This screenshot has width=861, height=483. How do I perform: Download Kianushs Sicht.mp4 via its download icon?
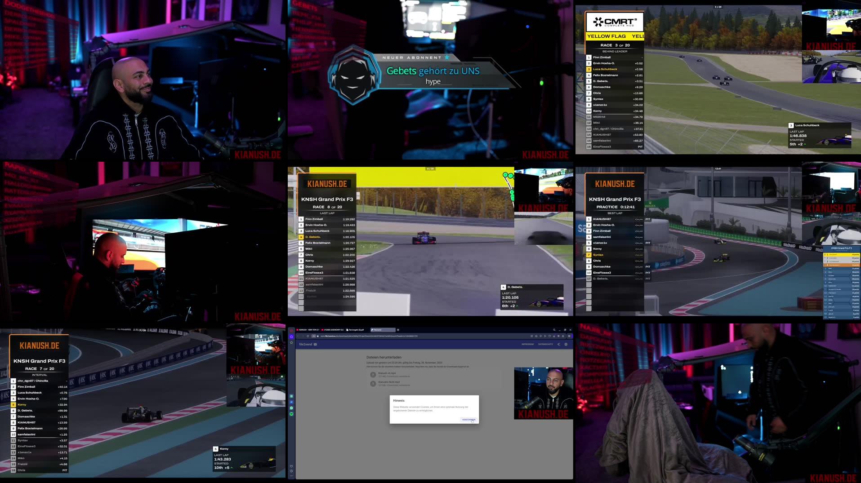[x=372, y=384]
